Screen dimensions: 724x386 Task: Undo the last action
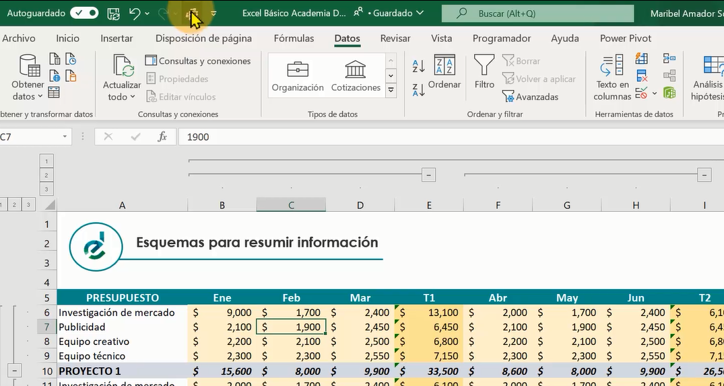coord(135,14)
